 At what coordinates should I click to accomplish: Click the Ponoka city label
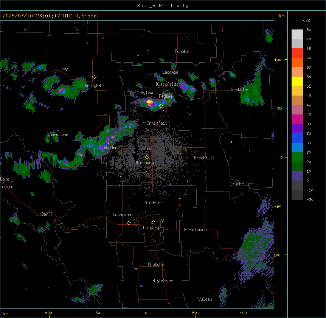tap(182, 51)
